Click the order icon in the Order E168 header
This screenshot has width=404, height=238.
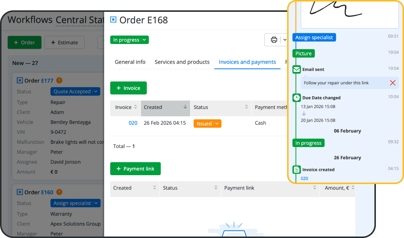click(113, 20)
